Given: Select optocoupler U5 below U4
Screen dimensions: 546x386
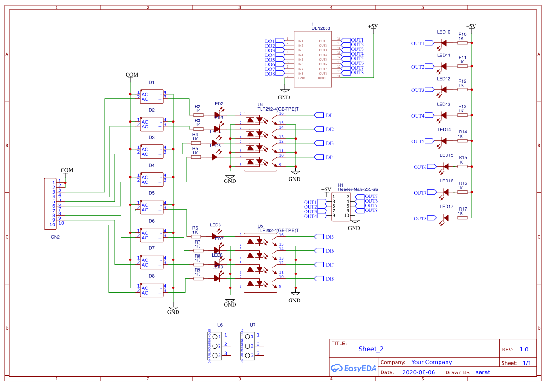Looking at the screenshot, I should [260, 261].
